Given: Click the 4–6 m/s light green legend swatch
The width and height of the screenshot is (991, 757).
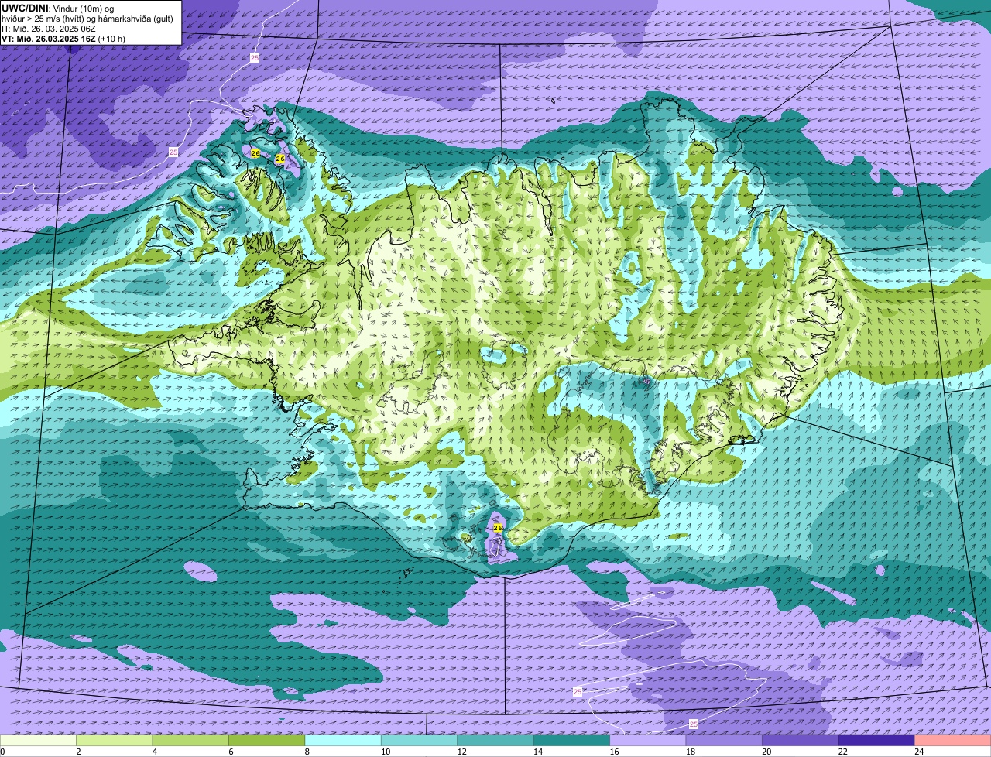Looking at the screenshot, I should click(190, 741).
